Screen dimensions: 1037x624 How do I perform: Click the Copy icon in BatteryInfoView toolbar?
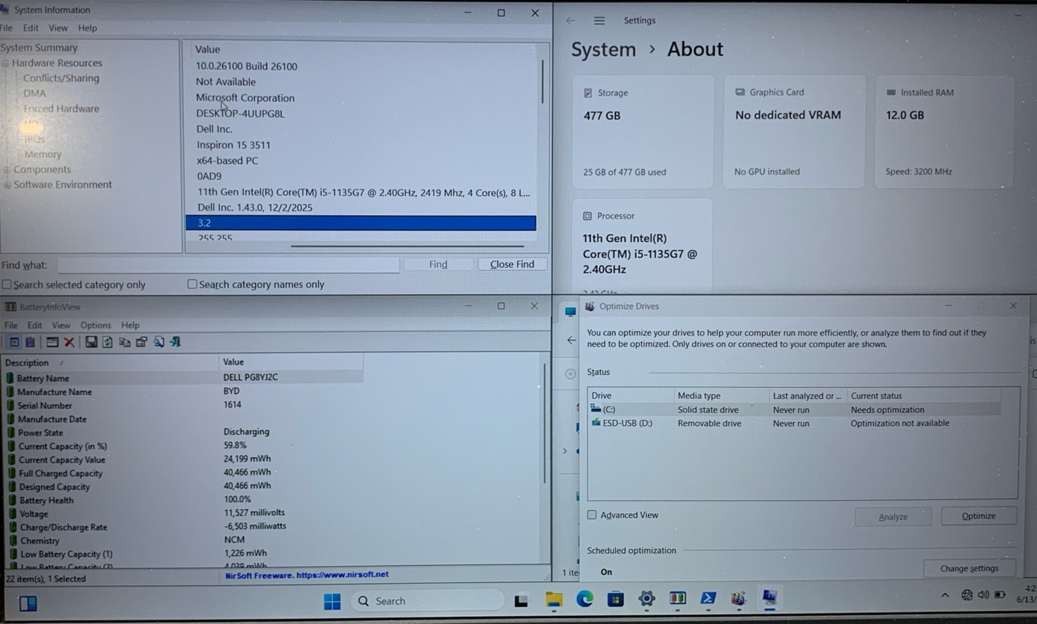[x=125, y=342]
